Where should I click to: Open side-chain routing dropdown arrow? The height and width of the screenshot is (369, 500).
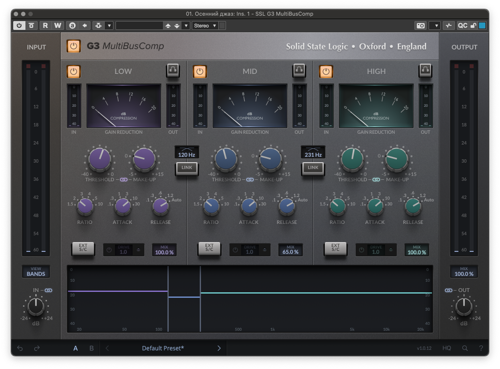109,25
